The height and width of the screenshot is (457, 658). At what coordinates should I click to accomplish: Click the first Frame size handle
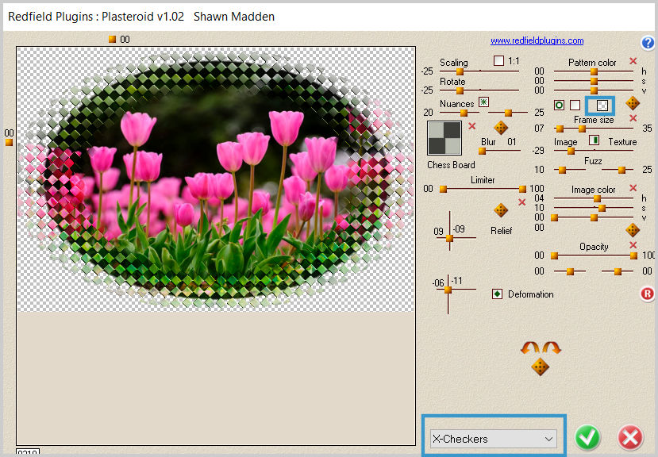[x=560, y=129]
